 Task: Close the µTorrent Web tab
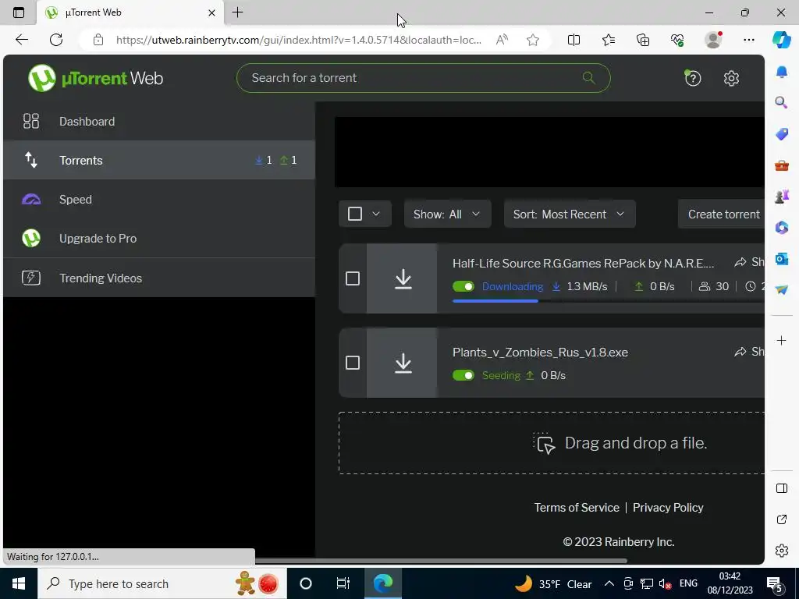[211, 12]
